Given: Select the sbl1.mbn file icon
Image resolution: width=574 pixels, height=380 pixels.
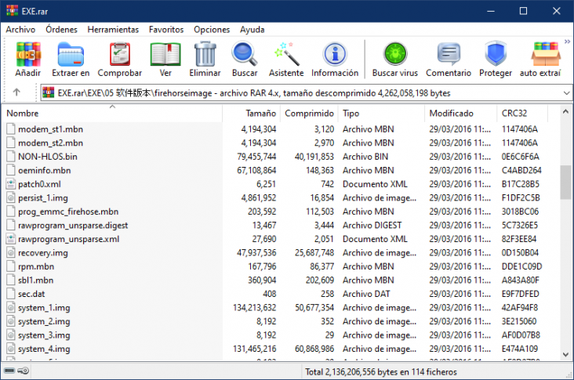Looking at the screenshot, I should click(11, 280).
